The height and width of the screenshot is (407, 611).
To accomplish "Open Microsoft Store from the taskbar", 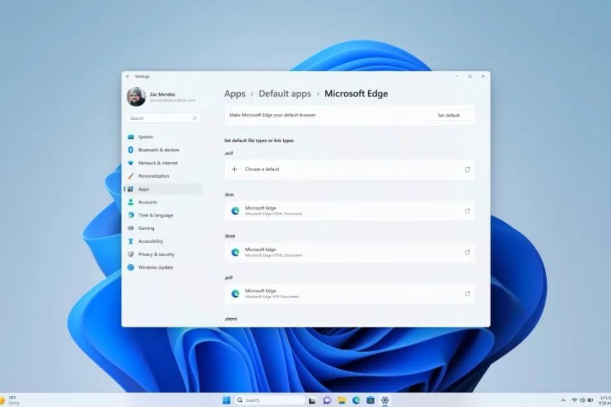I will 370,400.
